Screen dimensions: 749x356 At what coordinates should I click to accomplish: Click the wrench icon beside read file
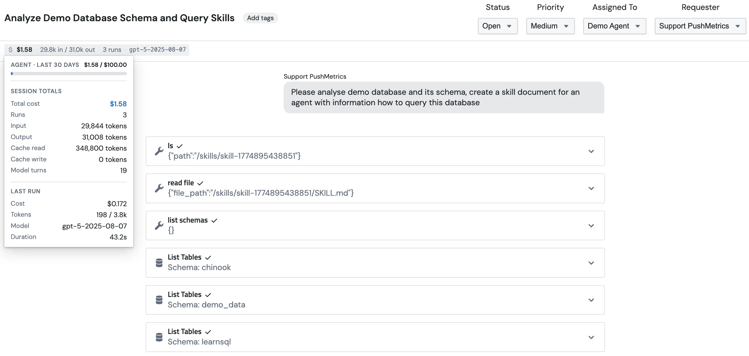pos(159,188)
